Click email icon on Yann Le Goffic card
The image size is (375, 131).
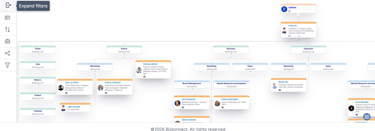point(66,93)
